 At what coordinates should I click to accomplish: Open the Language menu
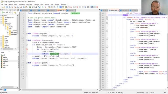pos(29,5)
